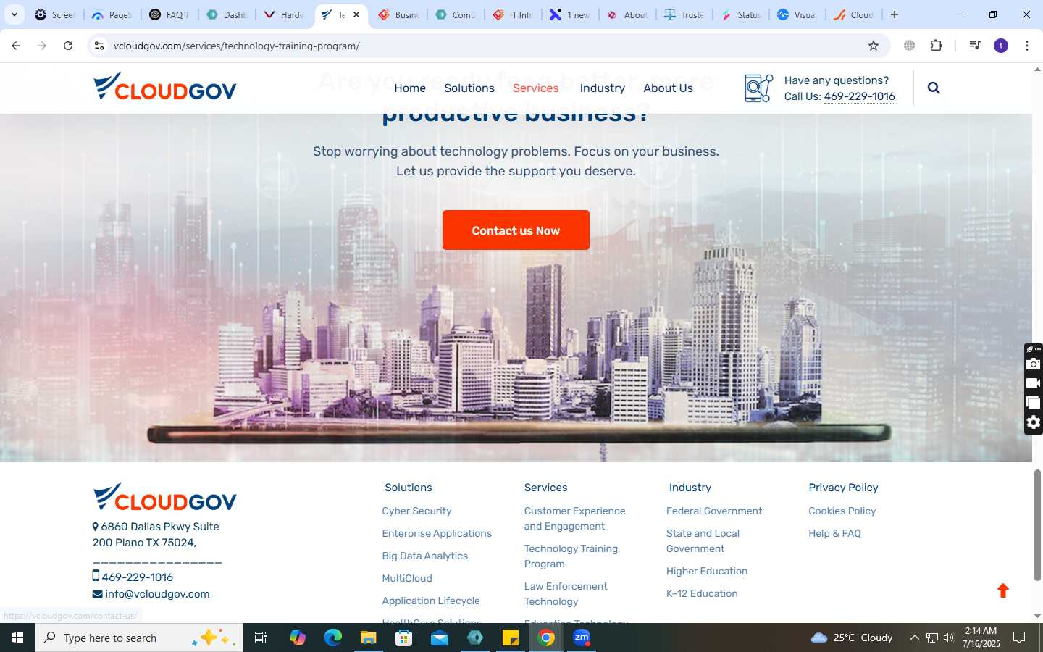Expand the tab search dropdown arrow
1043x652 pixels.
(14, 14)
